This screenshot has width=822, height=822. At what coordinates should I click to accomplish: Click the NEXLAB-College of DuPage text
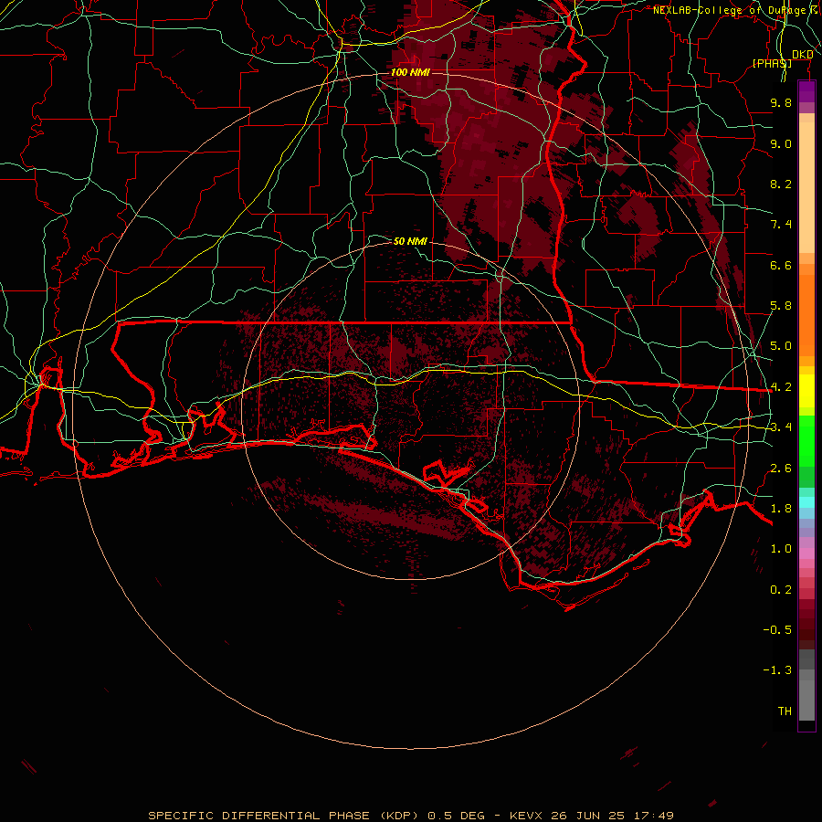(730, 10)
